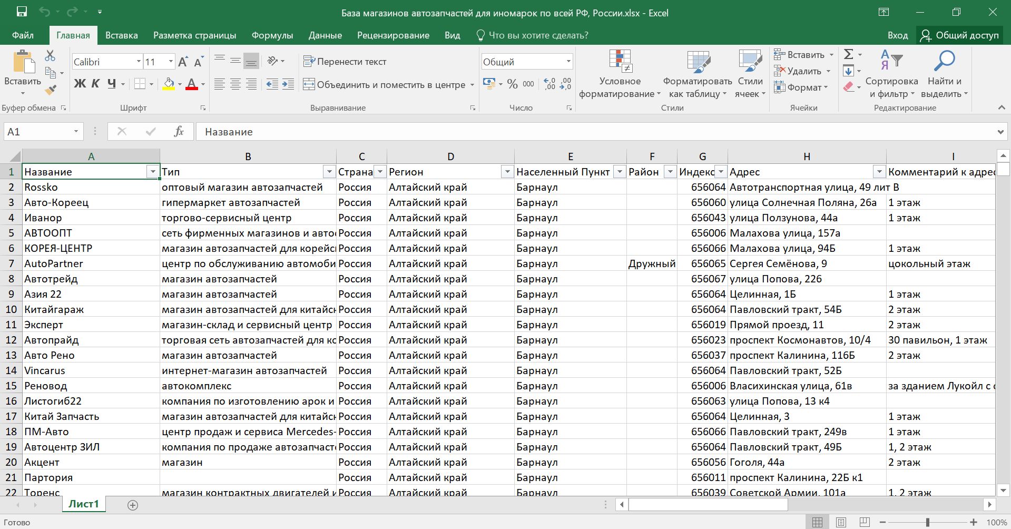The image size is (1011, 529).
Task: Open the font name Calibri dropdown
Action: point(139,62)
